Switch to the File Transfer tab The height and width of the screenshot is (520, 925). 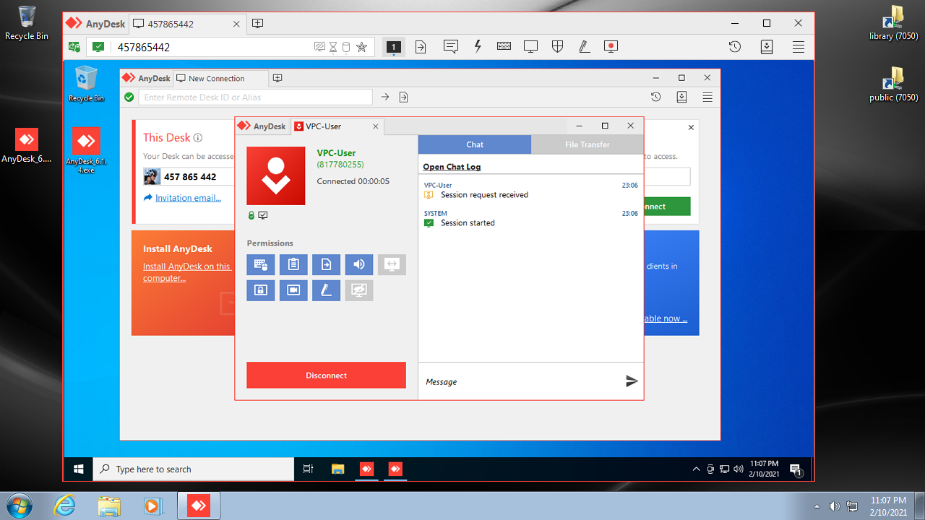(587, 144)
